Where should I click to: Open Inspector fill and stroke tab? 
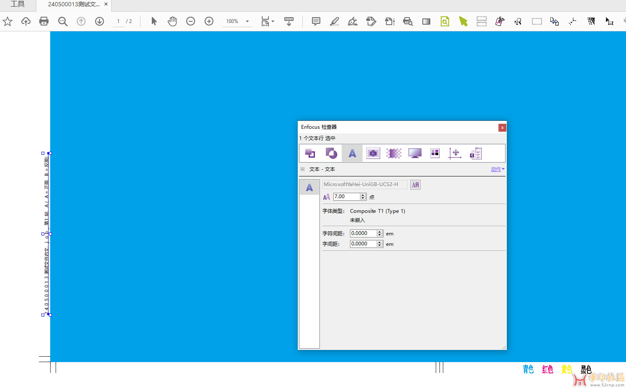310,153
